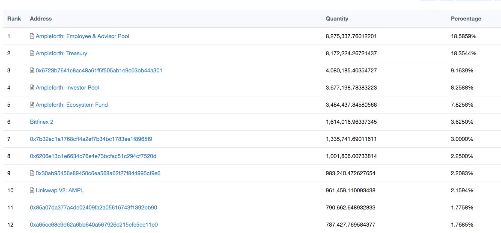501x233 pixels.
Task: Select percentage 8.2588%
Action: click(x=462, y=87)
